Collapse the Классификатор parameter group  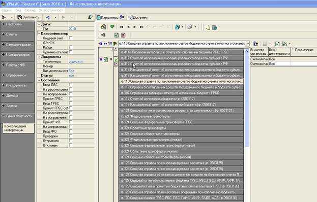coord(39,33)
